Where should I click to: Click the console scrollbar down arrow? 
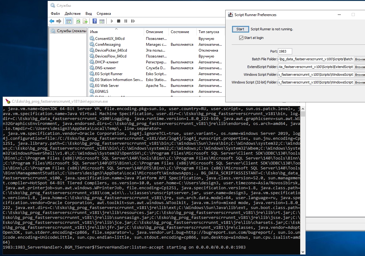click(303, 251)
